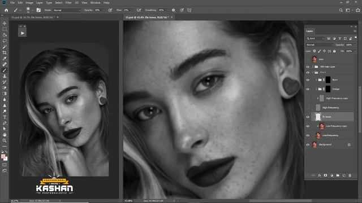This screenshot has width=362, height=203.
Task: Hide the Low Frequency copy layer
Action: tap(308, 126)
